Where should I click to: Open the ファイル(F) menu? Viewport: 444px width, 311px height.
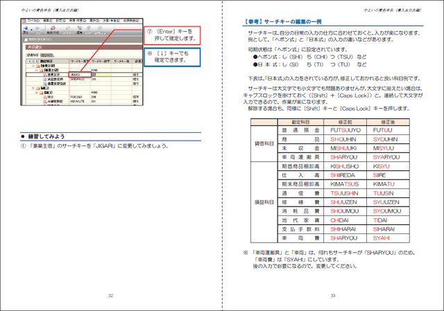tap(33, 21)
